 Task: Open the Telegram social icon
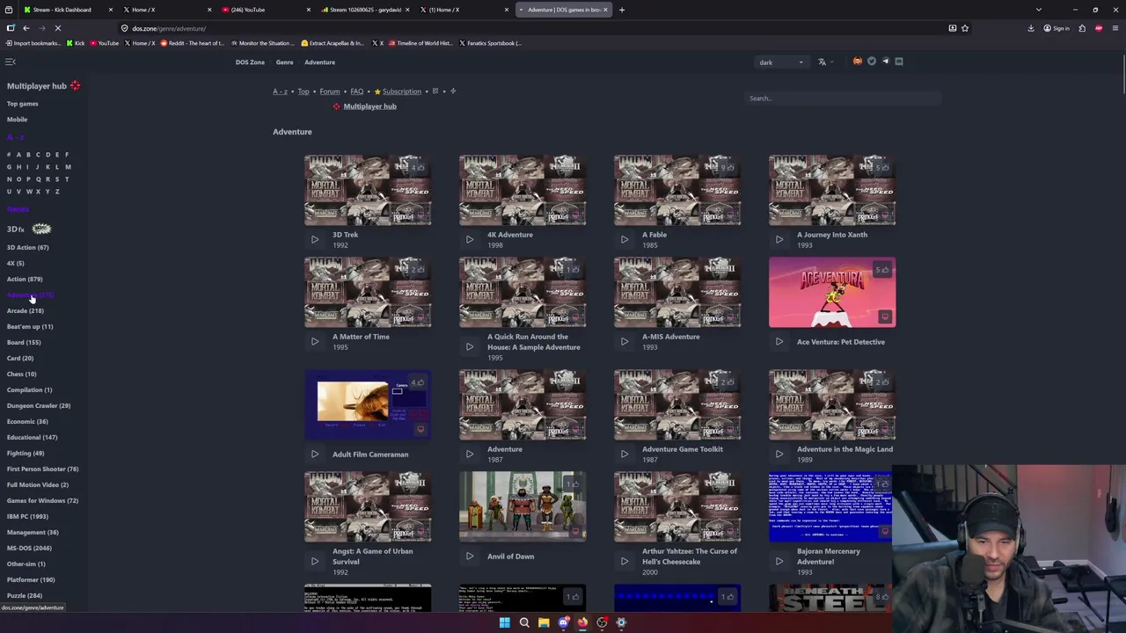tap(885, 62)
